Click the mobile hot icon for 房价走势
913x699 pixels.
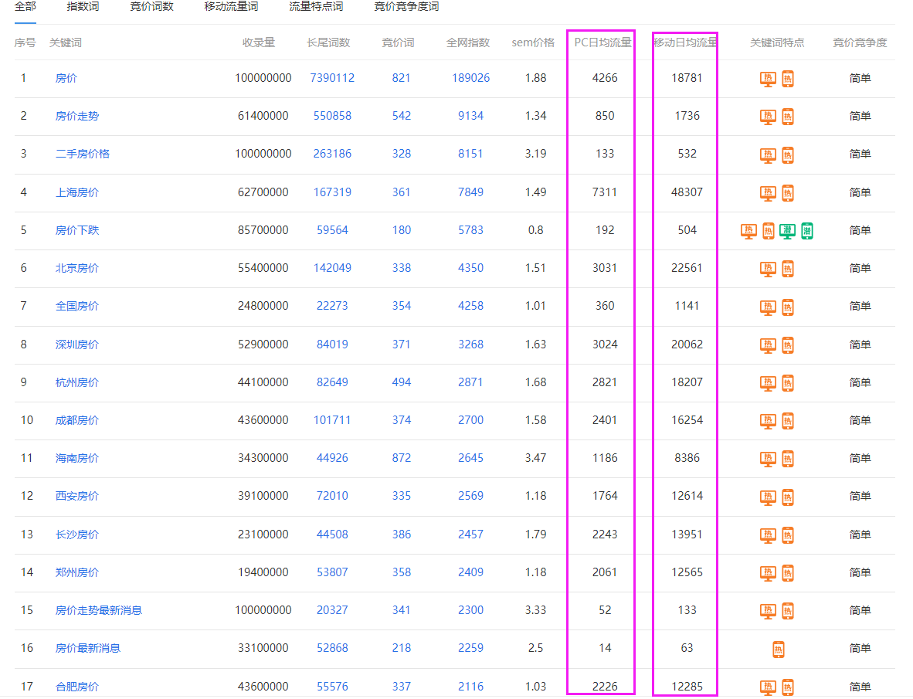(x=788, y=117)
